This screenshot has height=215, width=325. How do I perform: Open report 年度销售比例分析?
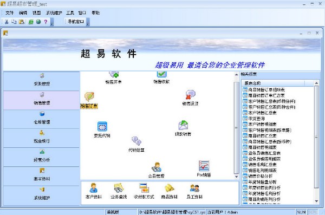pyautogui.click(x=264, y=187)
